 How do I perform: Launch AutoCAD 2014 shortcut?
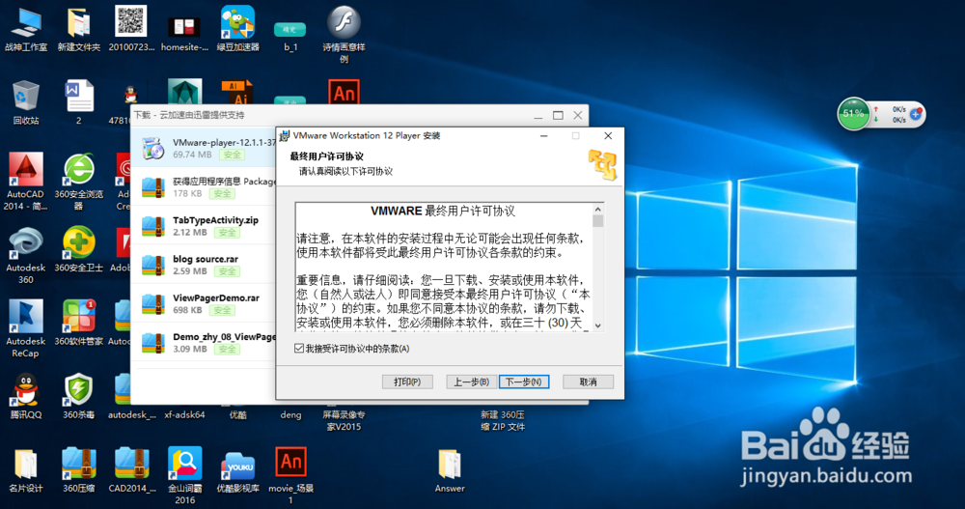click(26, 182)
